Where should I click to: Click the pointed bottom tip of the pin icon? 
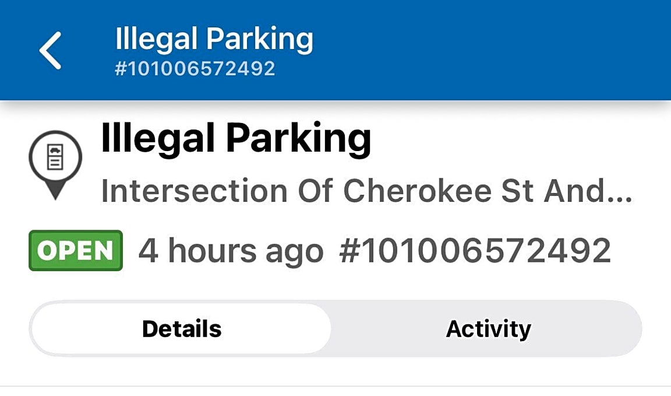[x=55, y=195]
